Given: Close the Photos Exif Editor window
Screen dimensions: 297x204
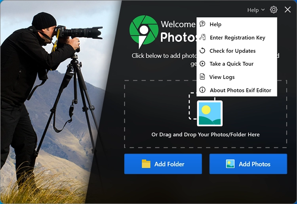Looking at the screenshot, I should pos(287,10).
